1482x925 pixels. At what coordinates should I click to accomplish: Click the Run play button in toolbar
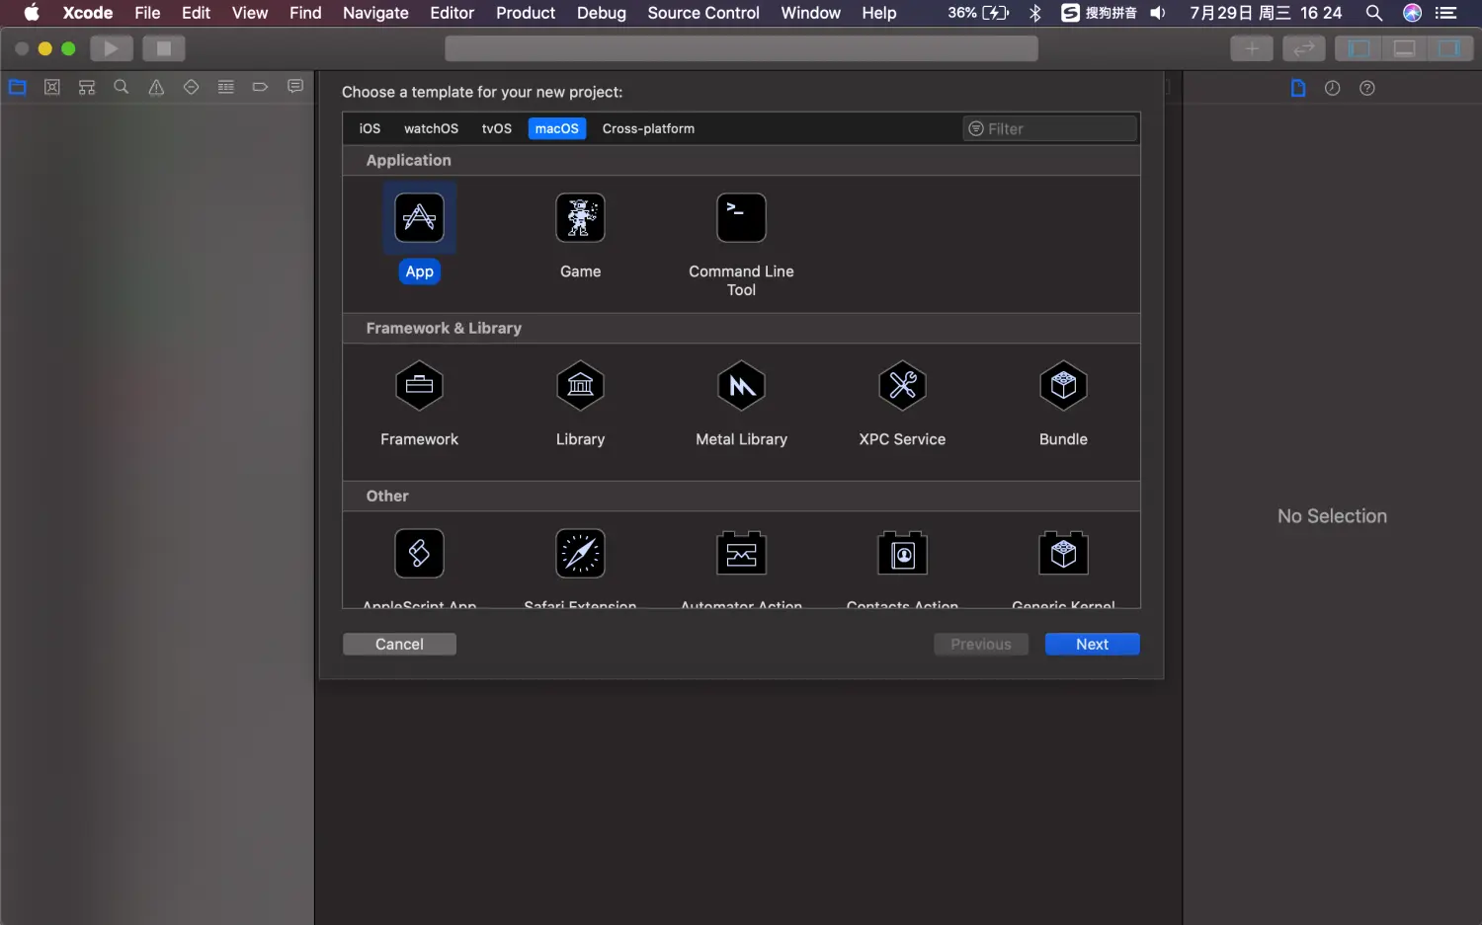click(112, 48)
